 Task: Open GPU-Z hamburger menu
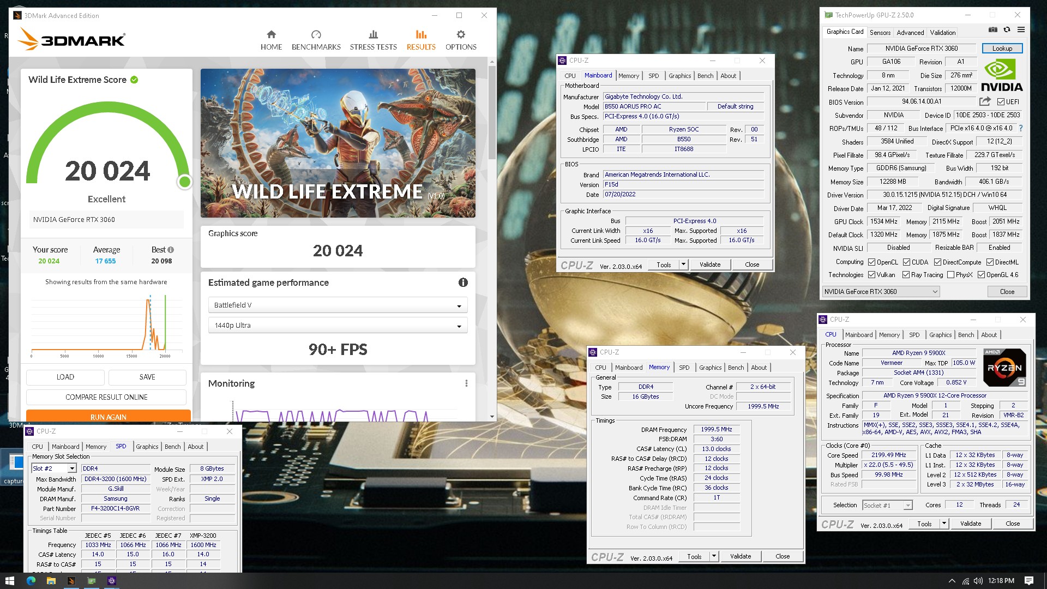(x=1021, y=29)
